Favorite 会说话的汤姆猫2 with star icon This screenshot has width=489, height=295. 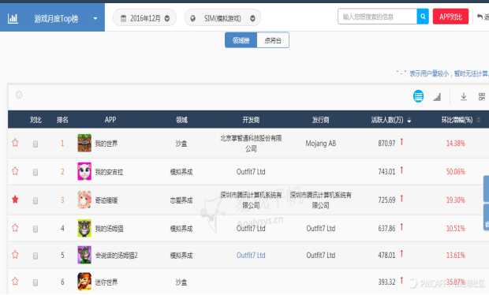click(15, 255)
